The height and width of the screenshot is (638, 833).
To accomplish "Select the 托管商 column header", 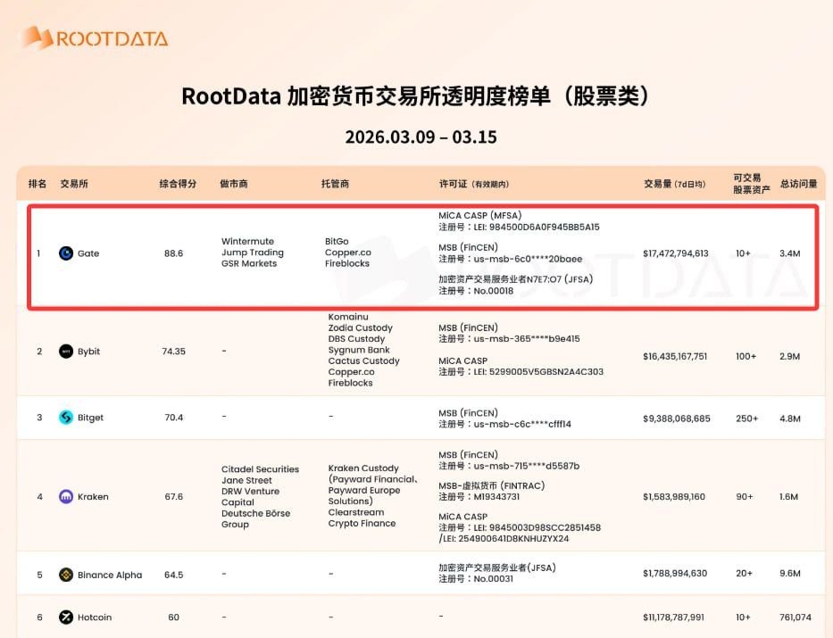I will (335, 184).
